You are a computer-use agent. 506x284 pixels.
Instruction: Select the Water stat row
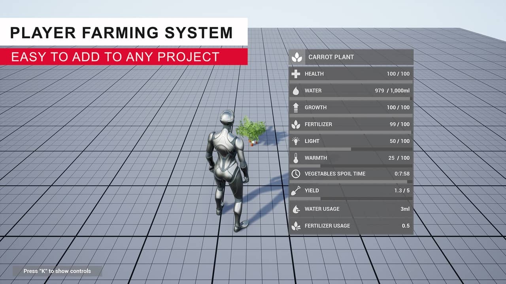[352, 90]
